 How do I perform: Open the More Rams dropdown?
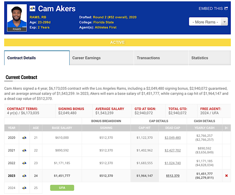[209, 22]
